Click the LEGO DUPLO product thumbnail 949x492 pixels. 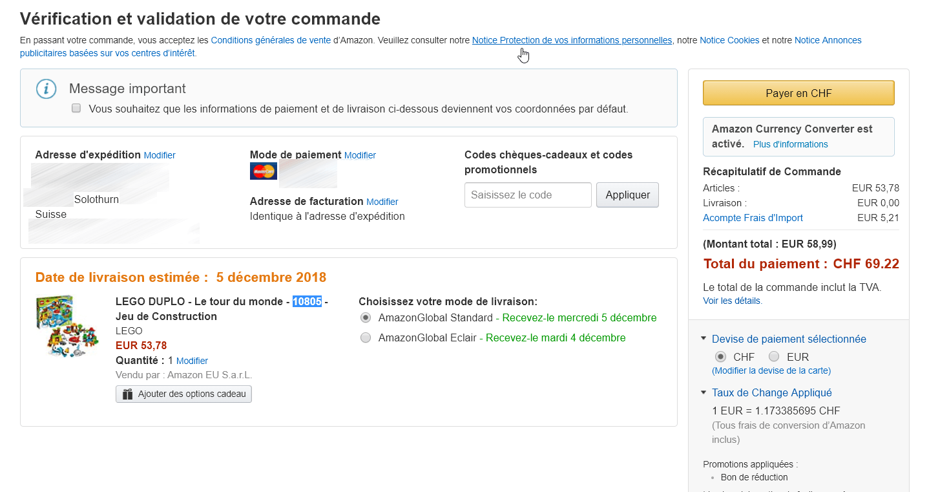(67, 327)
